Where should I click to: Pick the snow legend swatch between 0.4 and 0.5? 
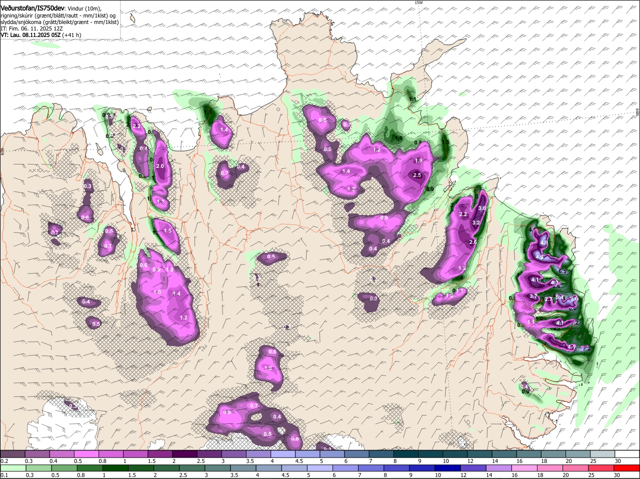[x=62, y=453]
